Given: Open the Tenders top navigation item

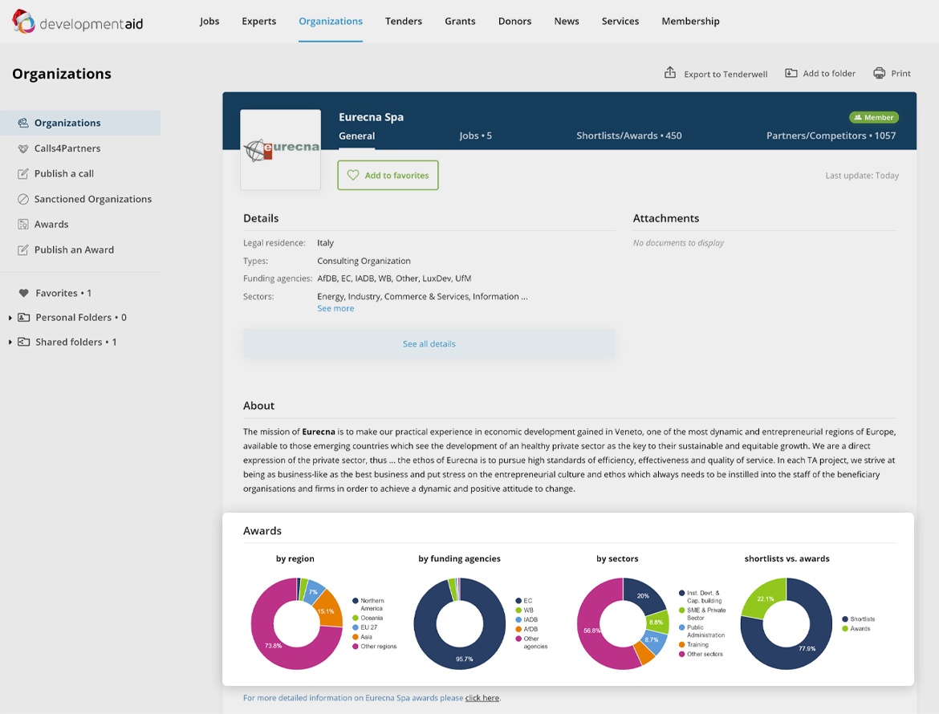Looking at the screenshot, I should pyautogui.click(x=404, y=21).
